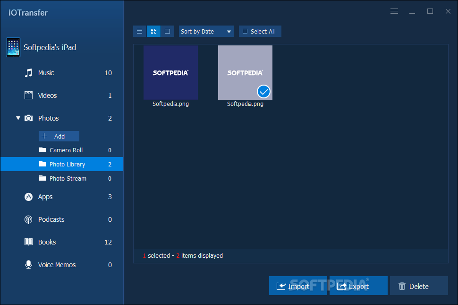Click file name under the dark thumbnail
Screen dimensions: 458x305
(170, 104)
